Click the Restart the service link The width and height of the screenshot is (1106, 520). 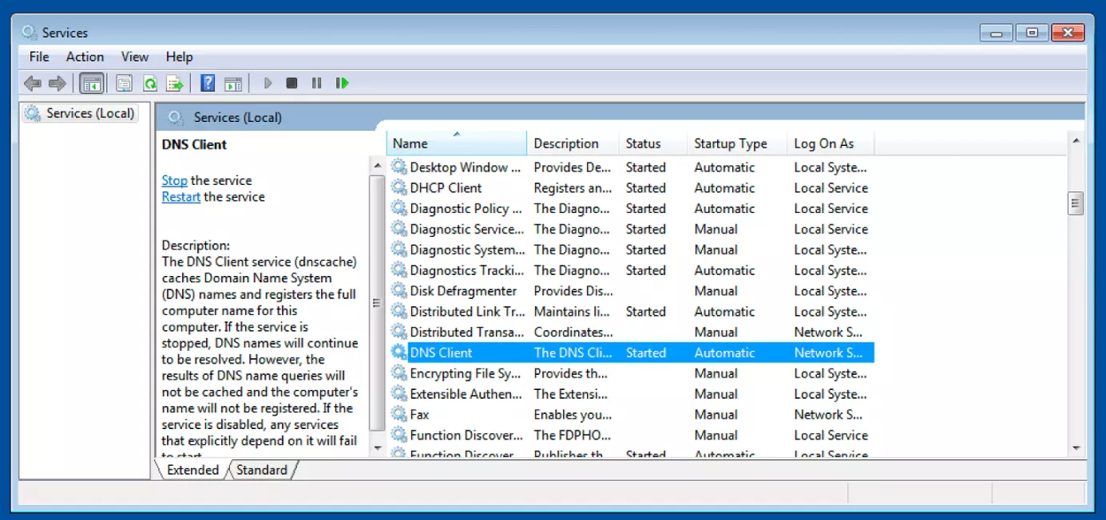(181, 197)
